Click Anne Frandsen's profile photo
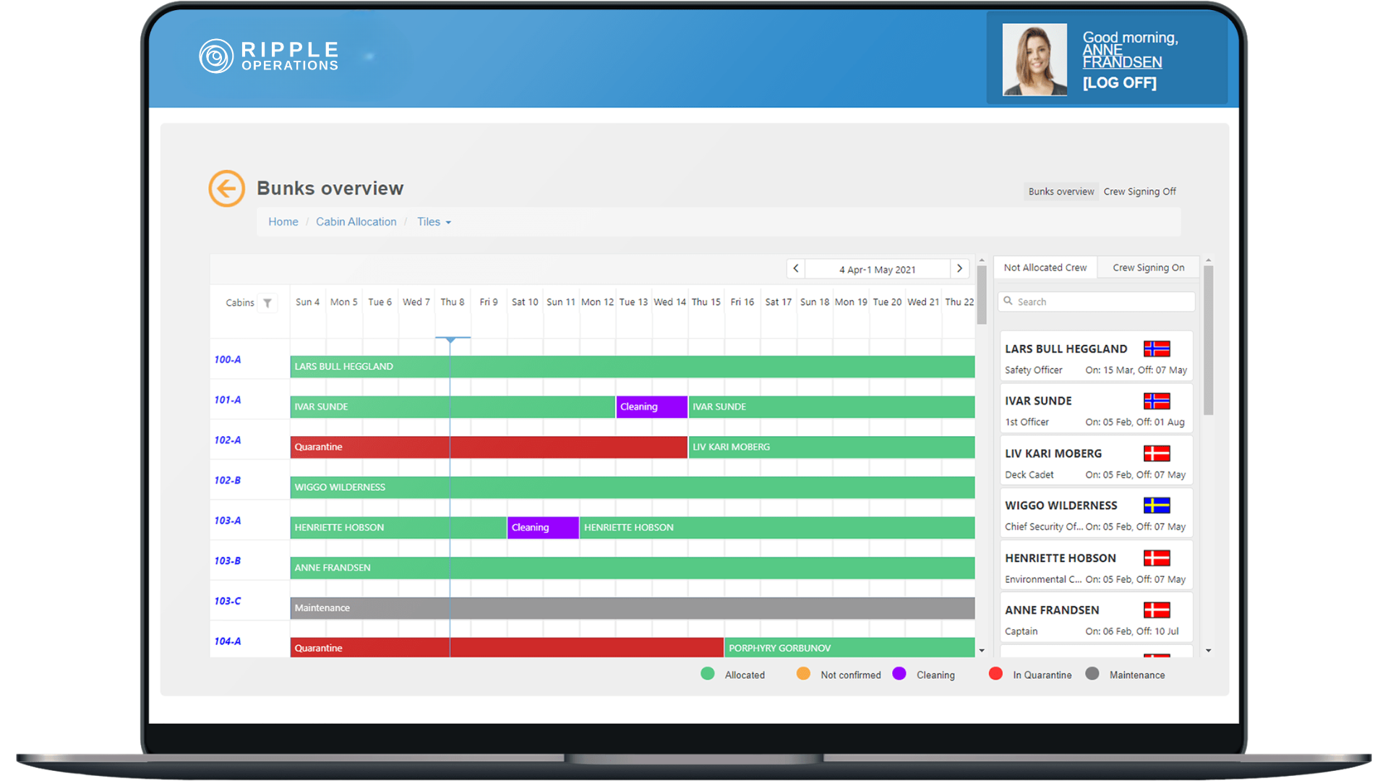The width and height of the screenshot is (1388, 781). [1034, 59]
